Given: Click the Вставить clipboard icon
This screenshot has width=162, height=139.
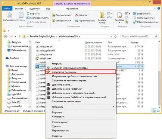Looking at the screenshot, I should point(21,16).
